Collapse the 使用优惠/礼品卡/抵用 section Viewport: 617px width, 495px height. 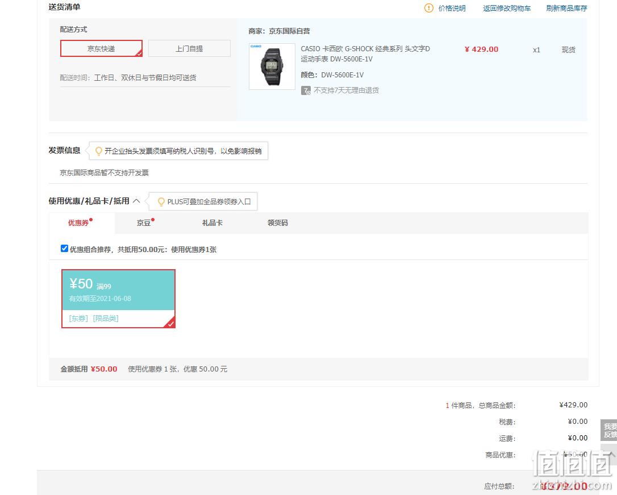136,201
